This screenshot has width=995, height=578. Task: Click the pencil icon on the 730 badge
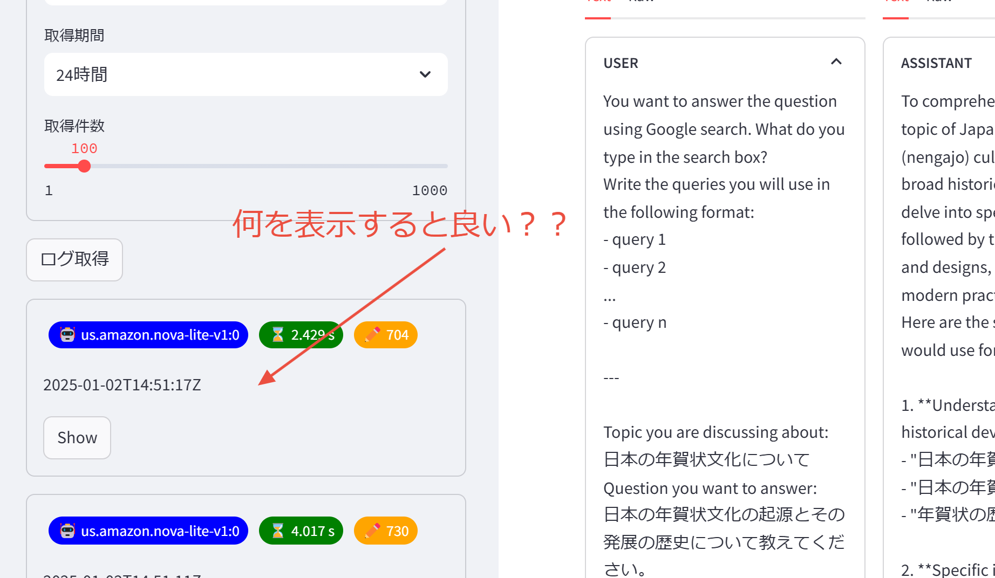372,531
